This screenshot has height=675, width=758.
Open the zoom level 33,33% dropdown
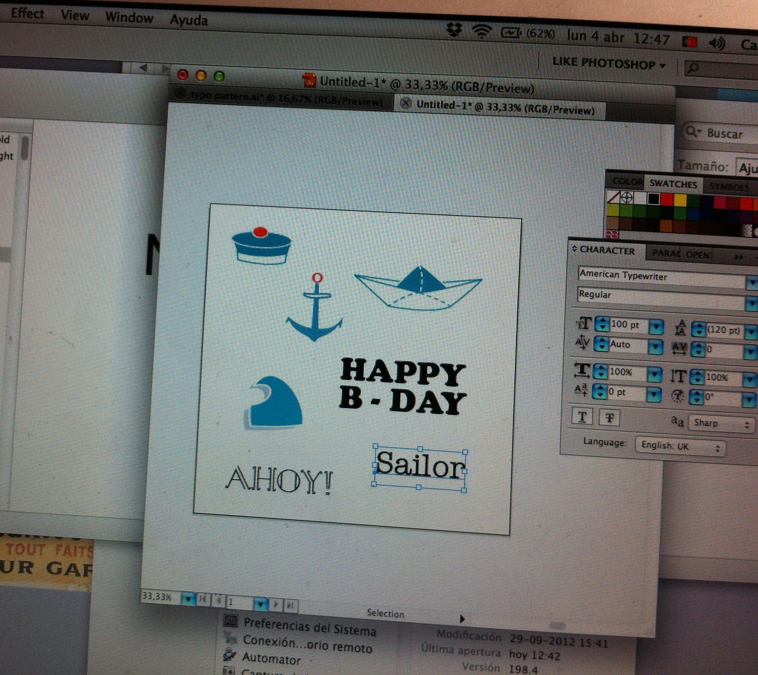point(188,599)
